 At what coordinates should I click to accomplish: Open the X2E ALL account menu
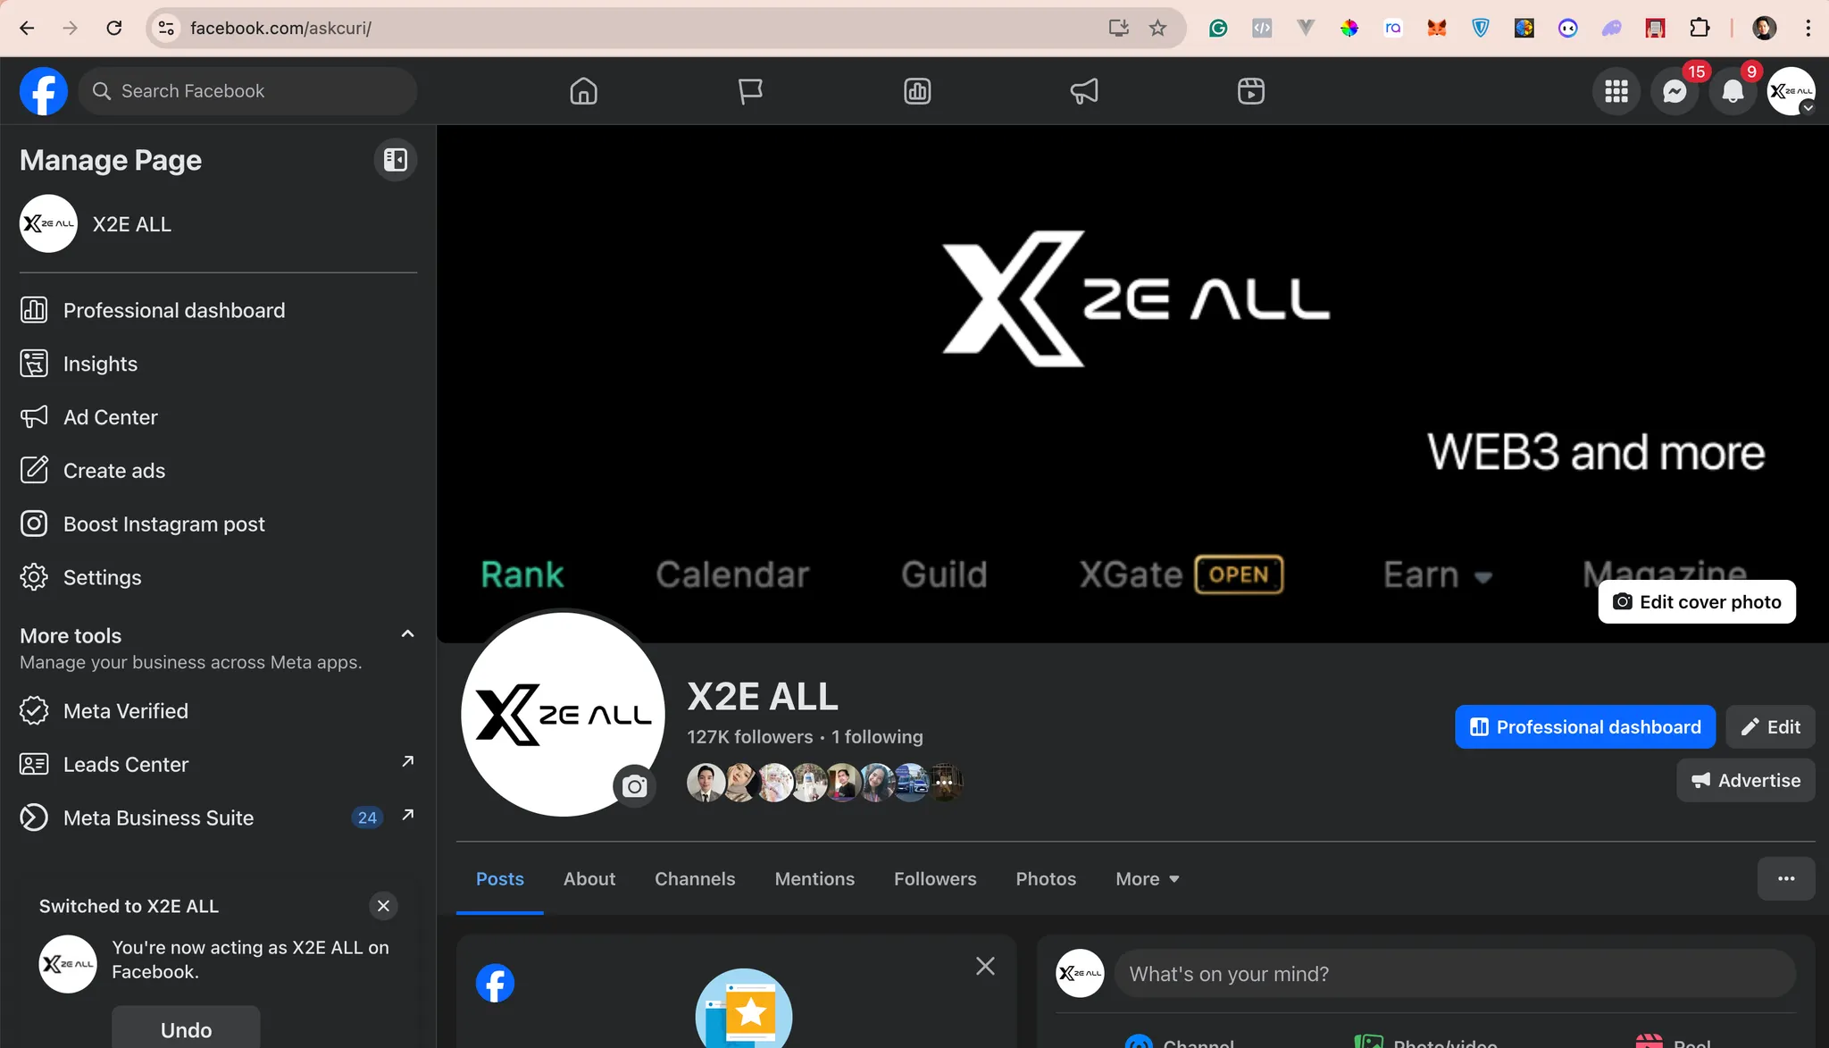tap(1791, 91)
